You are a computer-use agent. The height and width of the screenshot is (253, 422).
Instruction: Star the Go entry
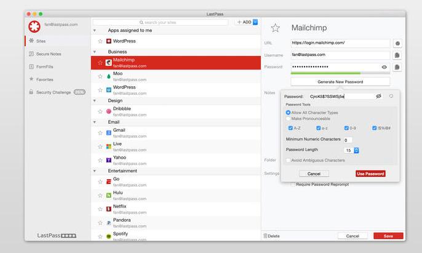click(100, 182)
